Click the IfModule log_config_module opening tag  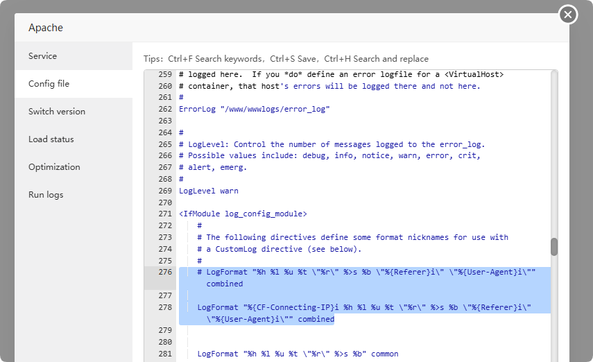click(x=243, y=214)
